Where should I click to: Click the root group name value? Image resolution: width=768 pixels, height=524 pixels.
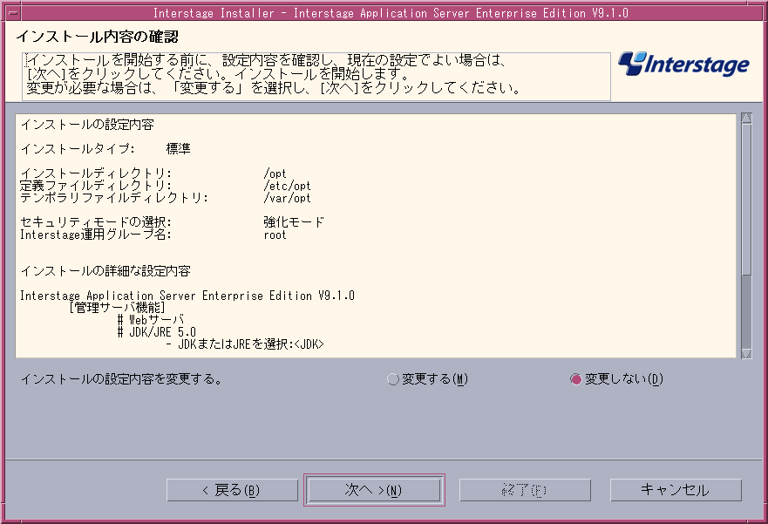click(x=275, y=235)
